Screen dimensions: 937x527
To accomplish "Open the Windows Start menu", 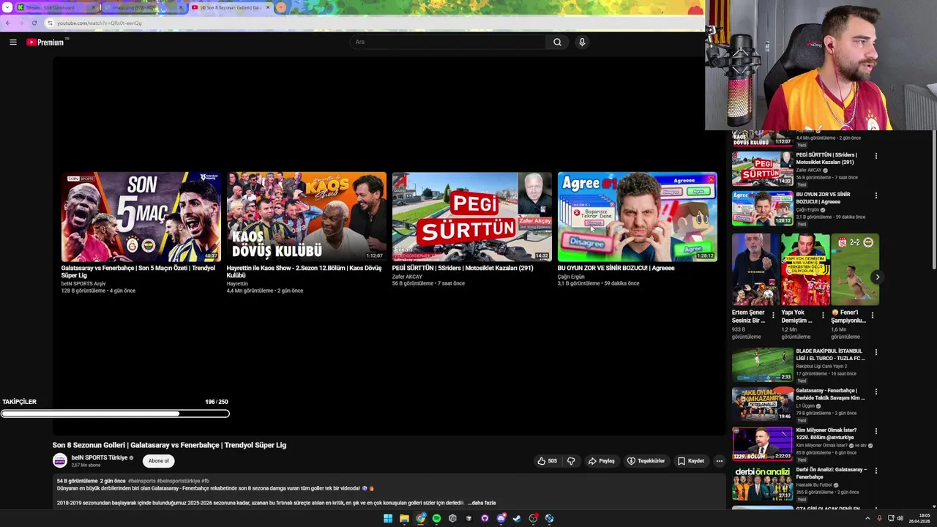I will (388, 518).
